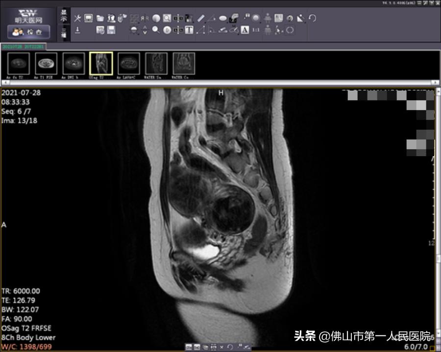The height and width of the screenshot is (352, 441).
Task: Select the highlighted OSag T2 thumbnail
Action: [101, 64]
